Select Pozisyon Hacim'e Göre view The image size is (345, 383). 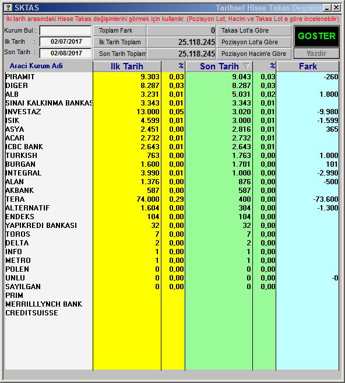click(254, 54)
